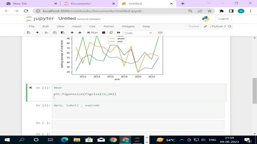Open the Jupyter app taskbar icon
Image resolution: width=257 pixels, height=144 pixels.
[137, 140]
